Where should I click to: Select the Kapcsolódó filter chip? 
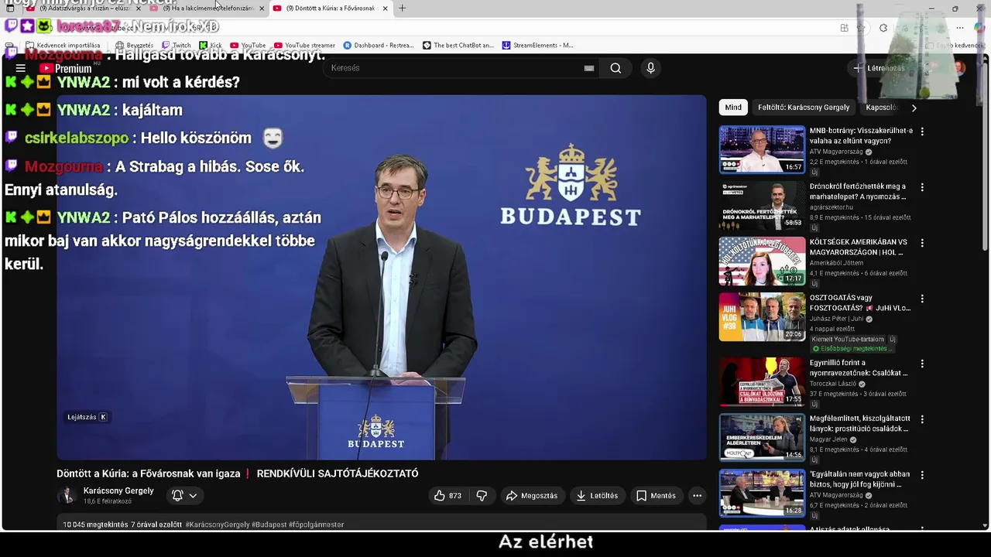pos(881,108)
